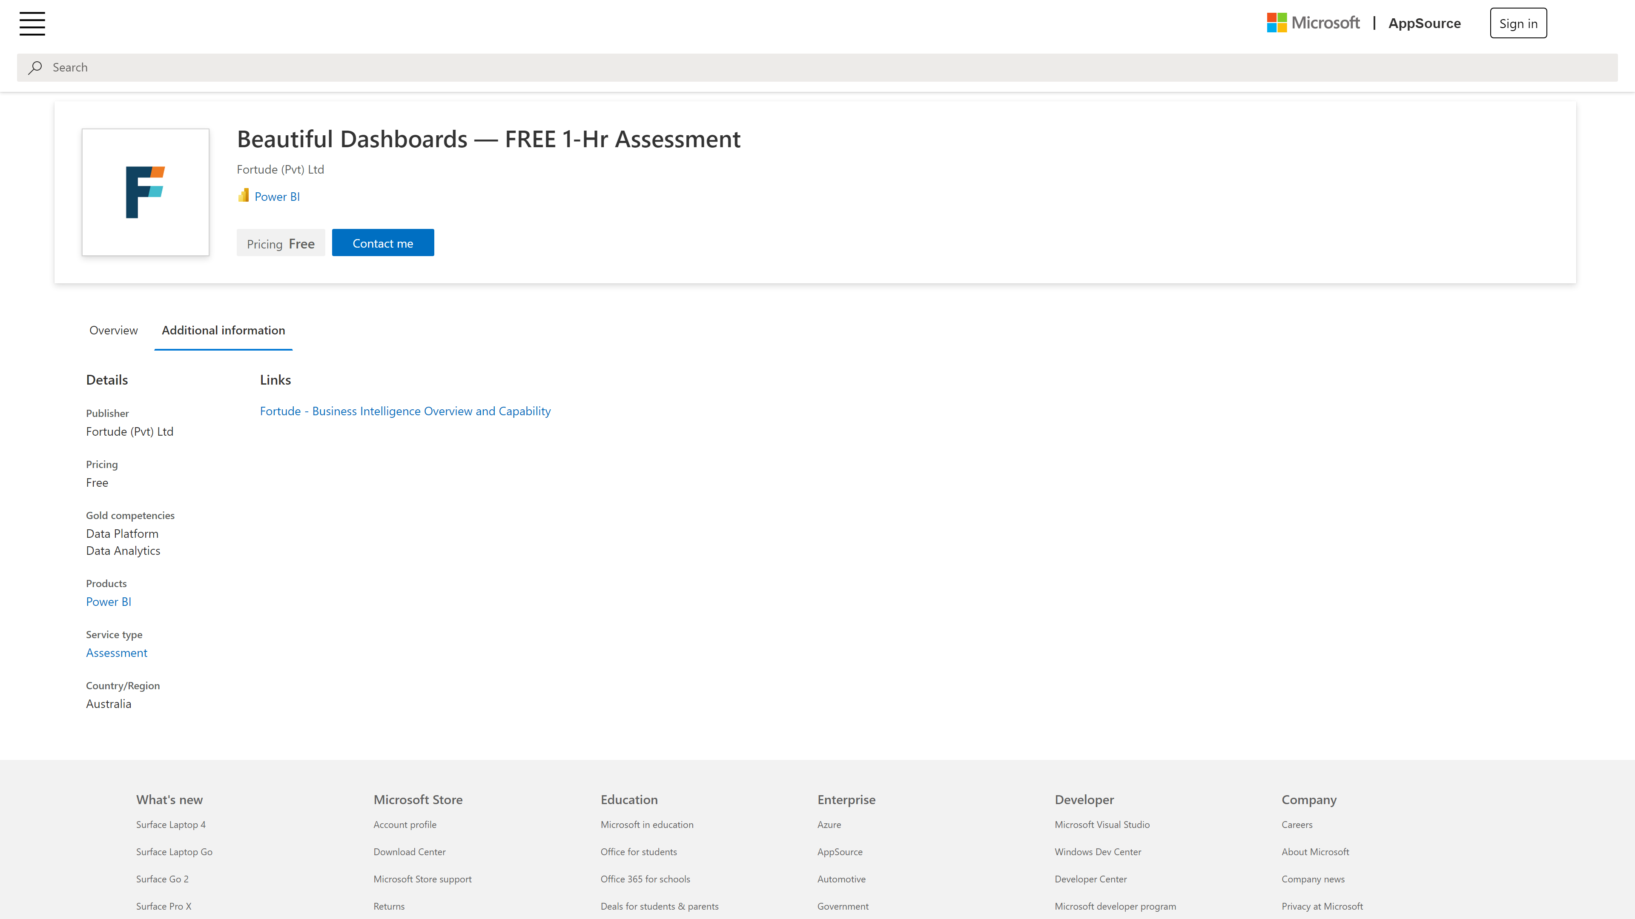Viewport: 1635px width, 919px height.
Task: Open the hamburger navigation menu
Action: [x=32, y=23]
